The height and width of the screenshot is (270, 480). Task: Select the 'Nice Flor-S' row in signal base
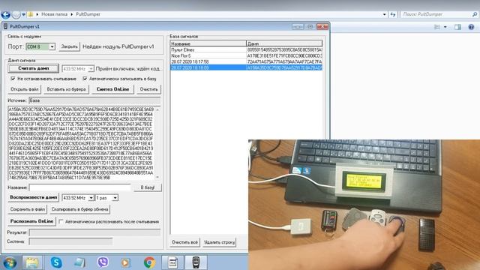pyautogui.click(x=247, y=55)
